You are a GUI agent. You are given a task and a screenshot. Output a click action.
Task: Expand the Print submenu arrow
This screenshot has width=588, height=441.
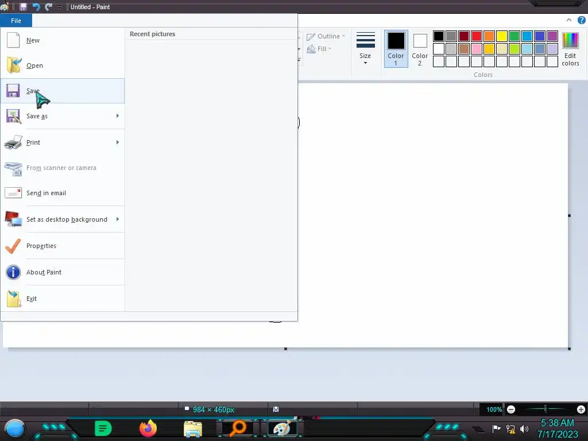pyautogui.click(x=118, y=142)
